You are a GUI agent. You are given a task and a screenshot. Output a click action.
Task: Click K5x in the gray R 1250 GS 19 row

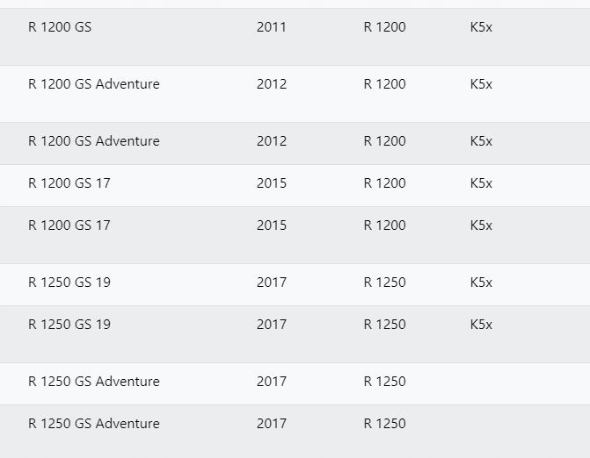coord(481,325)
